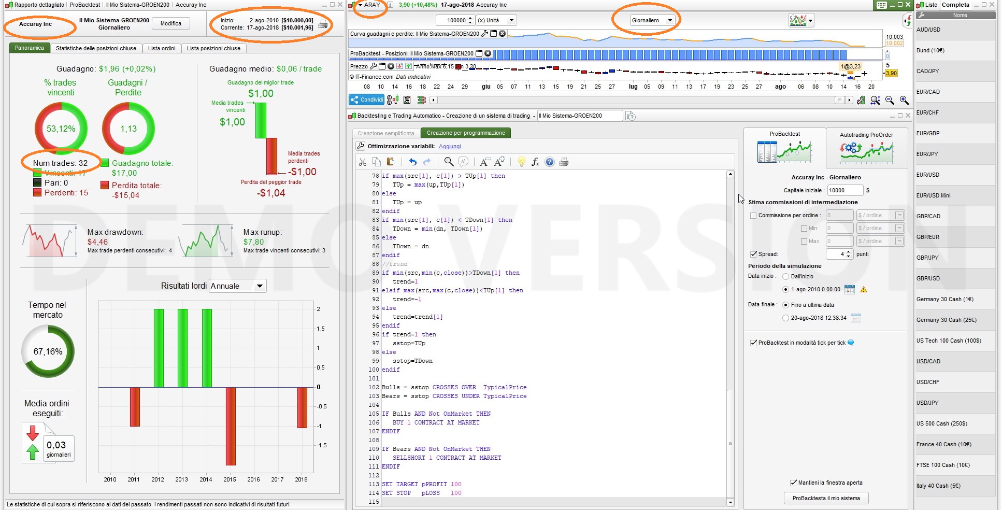Click the Aggiungi optimization variables link

[450, 146]
